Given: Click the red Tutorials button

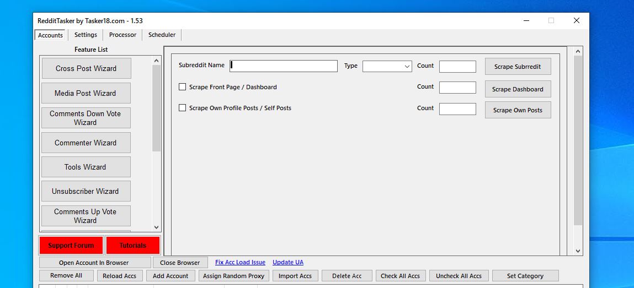Looking at the screenshot, I should (x=132, y=245).
